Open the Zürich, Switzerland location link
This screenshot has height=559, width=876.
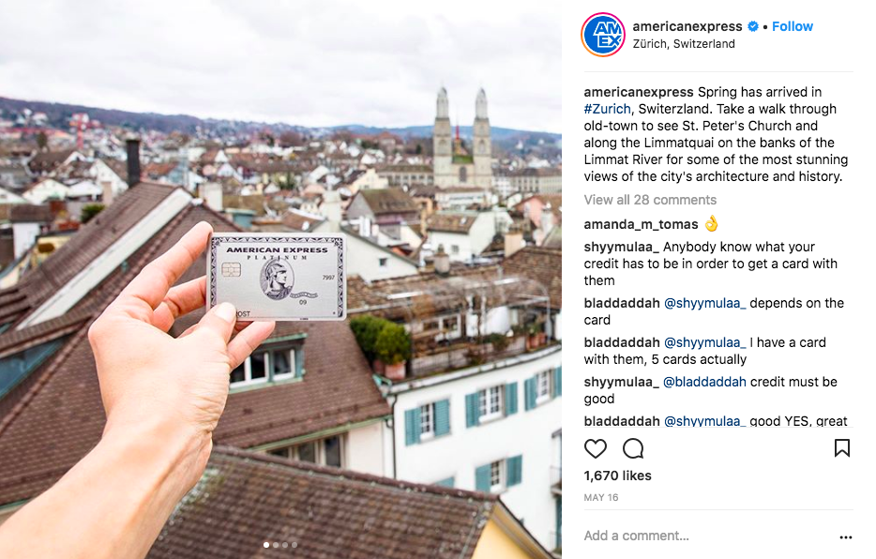tap(684, 43)
